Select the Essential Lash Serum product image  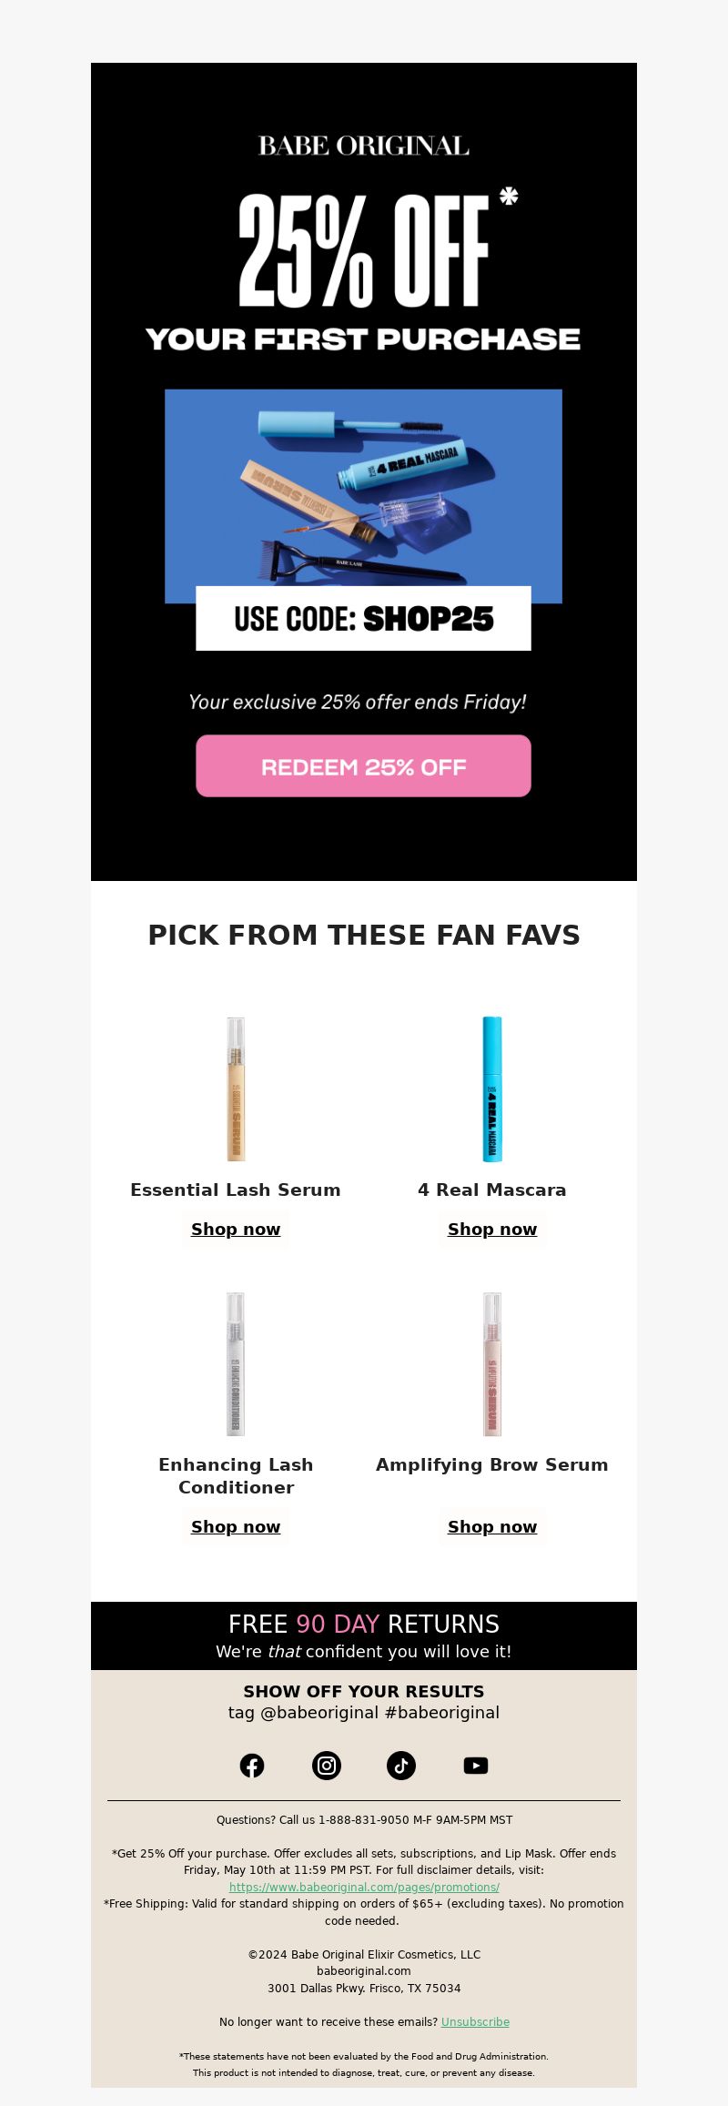coord(236,1089)
